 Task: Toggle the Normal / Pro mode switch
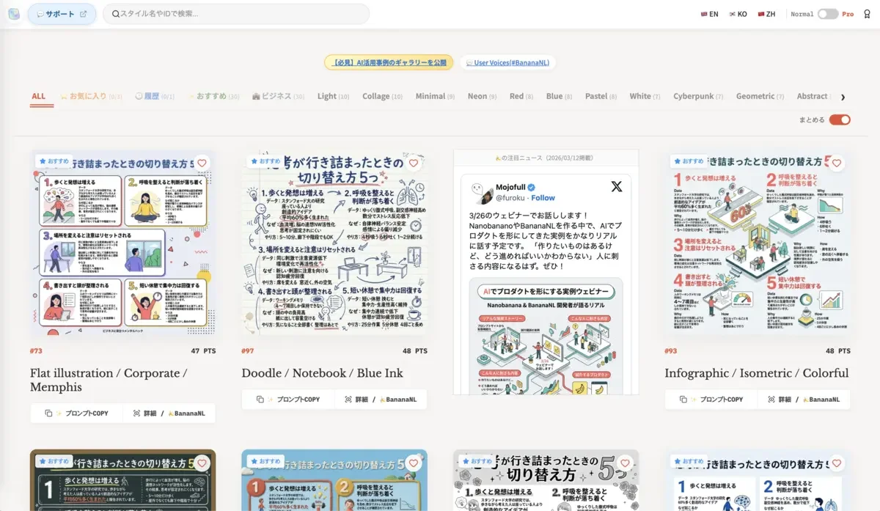pos(828,14)
